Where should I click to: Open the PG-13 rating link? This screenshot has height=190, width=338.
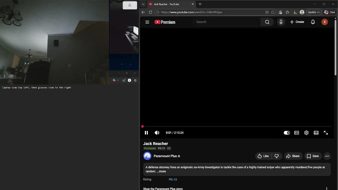173,179
